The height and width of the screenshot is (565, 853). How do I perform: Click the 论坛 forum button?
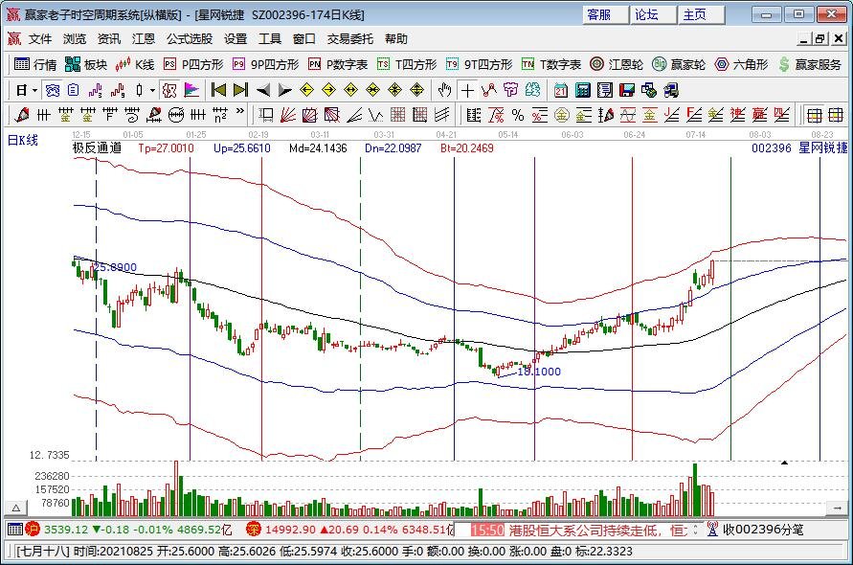click(646, 14)
